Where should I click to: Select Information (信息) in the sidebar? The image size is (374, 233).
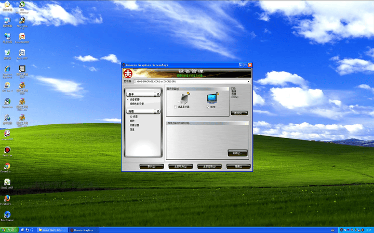(132, 129)
